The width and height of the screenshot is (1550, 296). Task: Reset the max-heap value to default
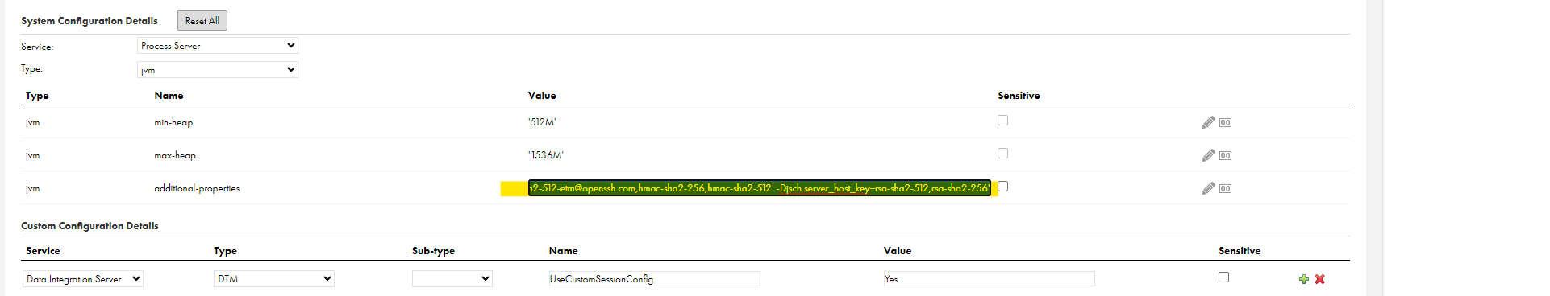[x=1225, y=156]
